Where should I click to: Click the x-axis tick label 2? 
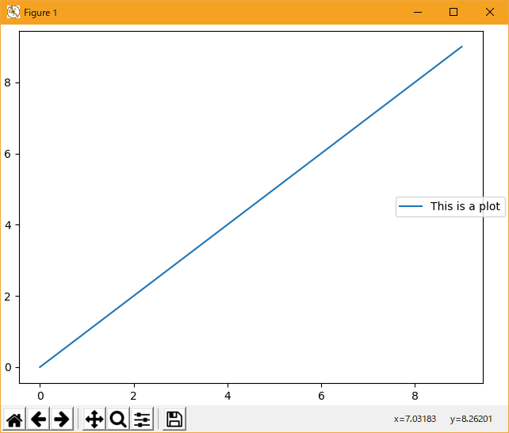click(133, 396)
